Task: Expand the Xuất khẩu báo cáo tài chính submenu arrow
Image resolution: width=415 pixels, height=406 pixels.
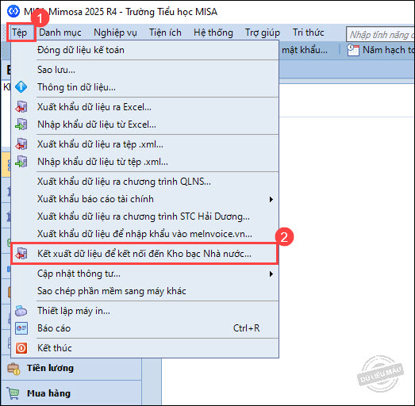Action: pyautogui.click(x=271, y=199)
